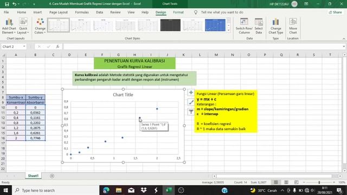Screen dimensions: 347x195
Task: Select cell with value 0,2875
Action: [35, 128]
